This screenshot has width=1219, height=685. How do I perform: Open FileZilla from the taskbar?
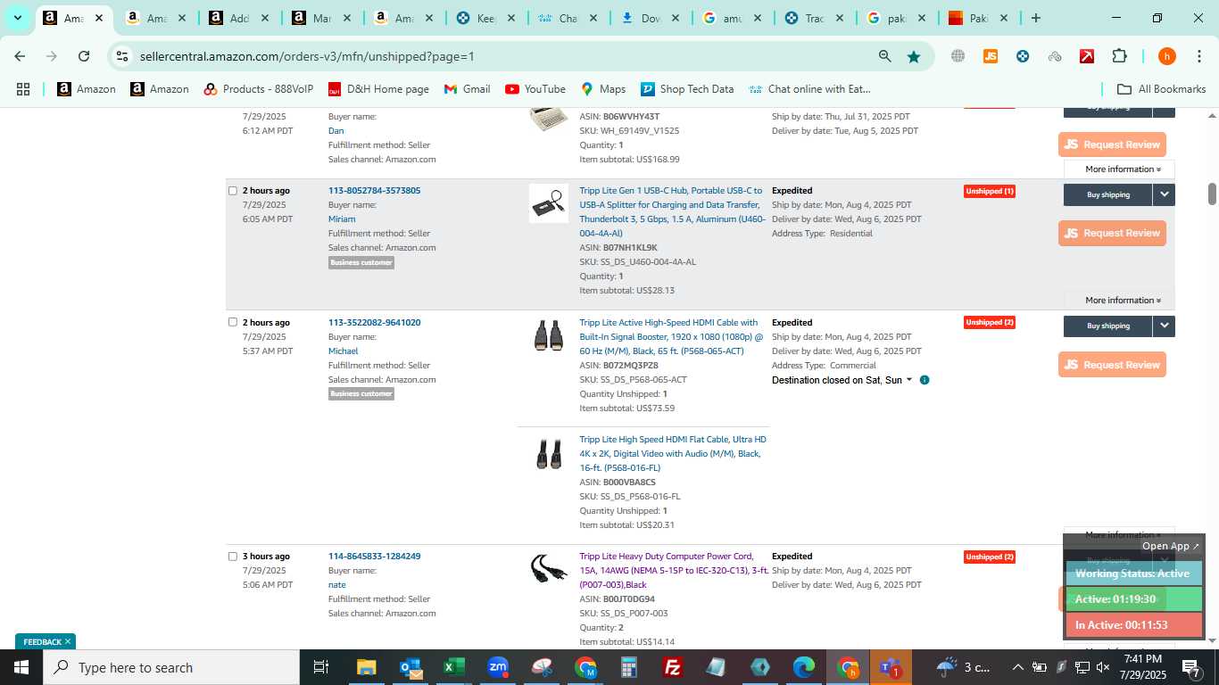point(673,667)
